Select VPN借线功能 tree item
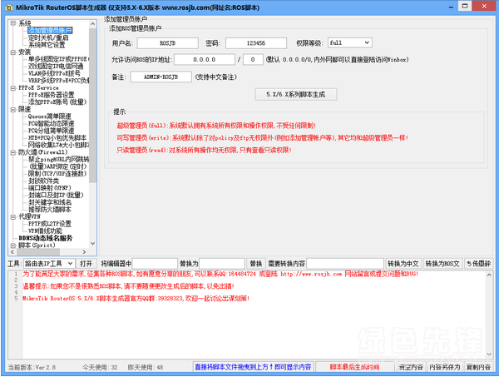The height and width of the screenshot is (377, 499). point(45,231)
